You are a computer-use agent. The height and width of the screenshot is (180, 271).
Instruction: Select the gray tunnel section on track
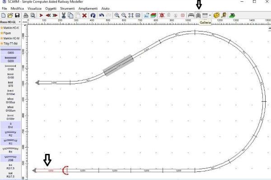[x=118, y=66]
